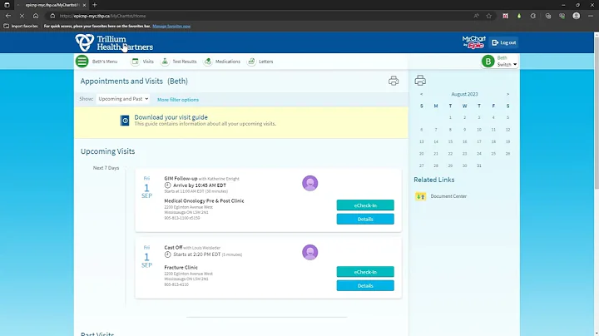Click Medical Oncology Pre & Post Clinic text
Screen dimensions: 599x336
pos(204,200)
